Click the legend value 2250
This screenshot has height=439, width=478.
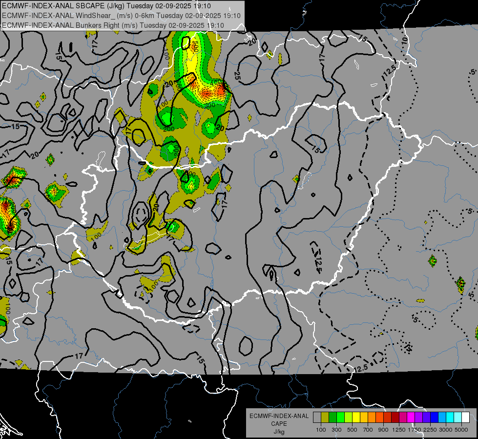pyautogui.click(x=430, y=430)
